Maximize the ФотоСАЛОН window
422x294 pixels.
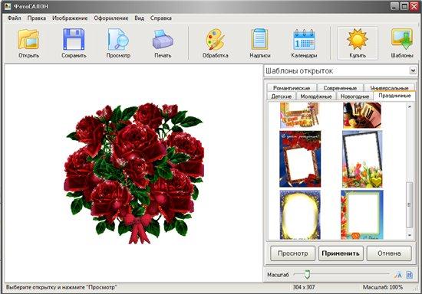[x=404, y=6]
